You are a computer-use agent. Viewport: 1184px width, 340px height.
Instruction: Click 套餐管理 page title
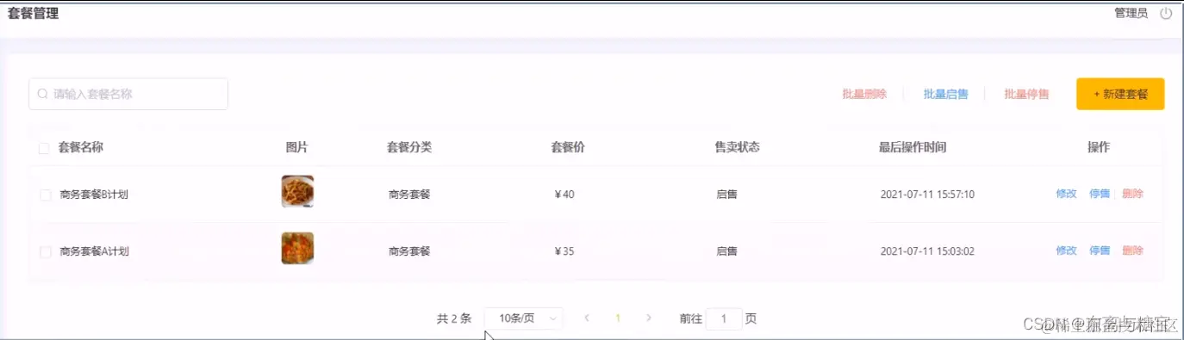(x=34, y=13)
